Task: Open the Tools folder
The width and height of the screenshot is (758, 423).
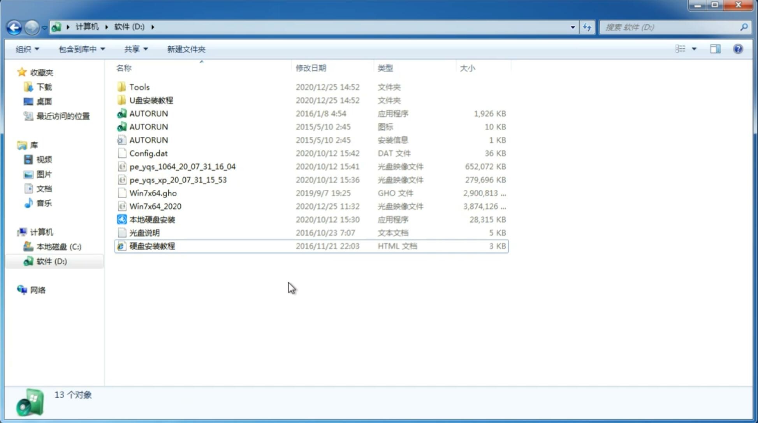Action: pos(139,87)
